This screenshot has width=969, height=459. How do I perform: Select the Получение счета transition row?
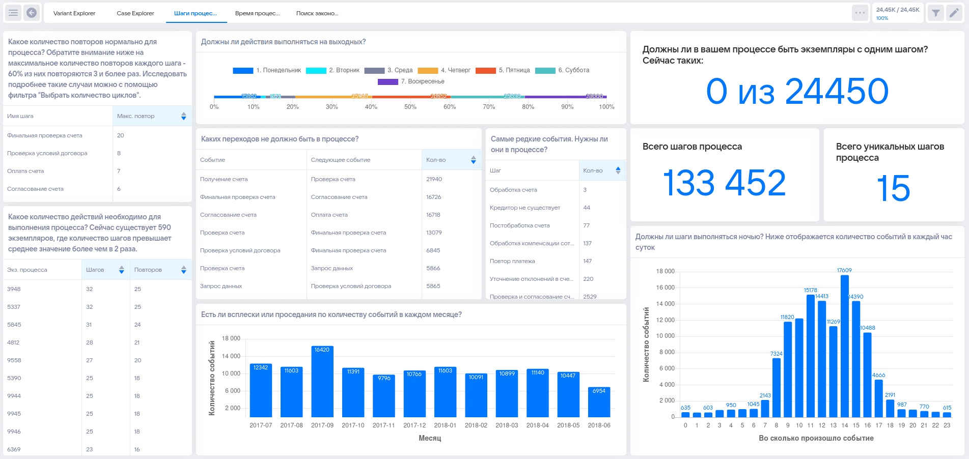point(339,179)
